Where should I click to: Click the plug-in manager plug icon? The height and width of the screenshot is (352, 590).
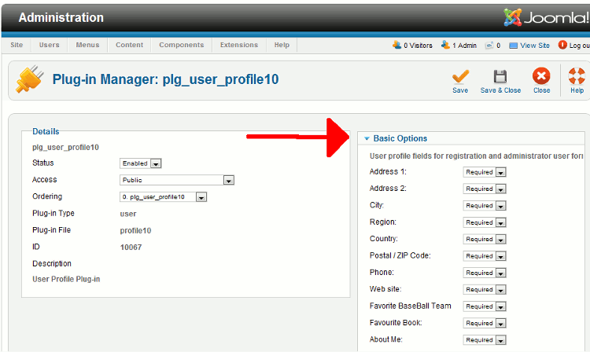point(29,79)
